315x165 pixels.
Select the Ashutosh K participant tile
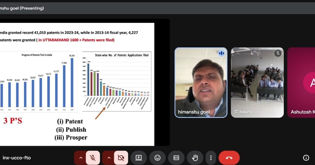301,82
